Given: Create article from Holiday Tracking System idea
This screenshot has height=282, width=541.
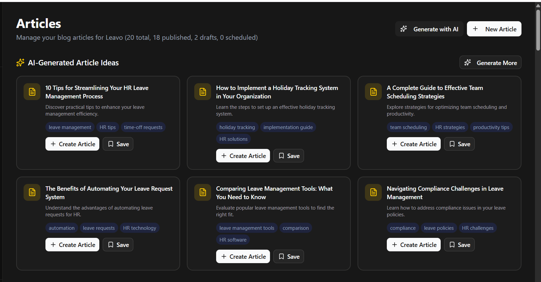Looking at the screenshot, I should 243,156.
